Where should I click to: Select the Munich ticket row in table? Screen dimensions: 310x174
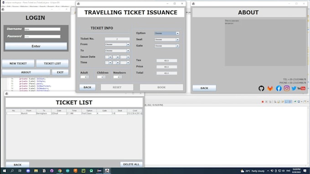coord(74,113)
